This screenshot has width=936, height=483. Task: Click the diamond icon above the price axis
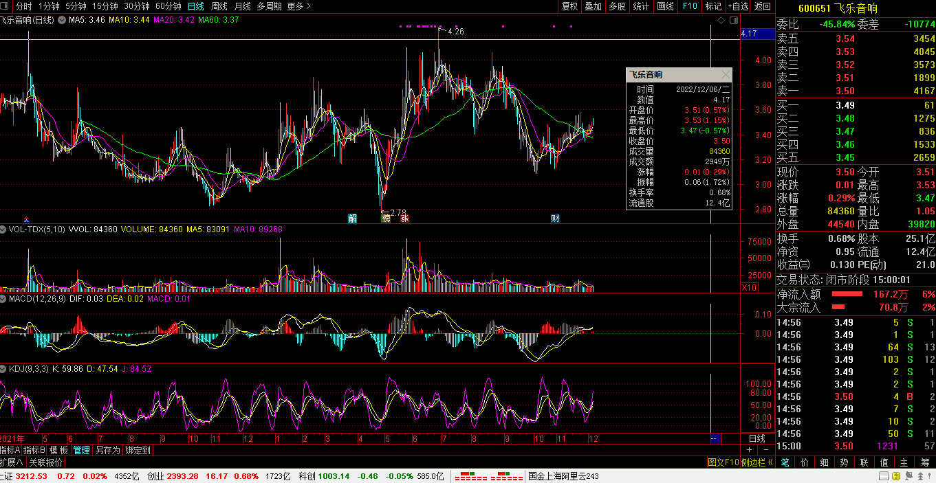click(x=720, y=21)
